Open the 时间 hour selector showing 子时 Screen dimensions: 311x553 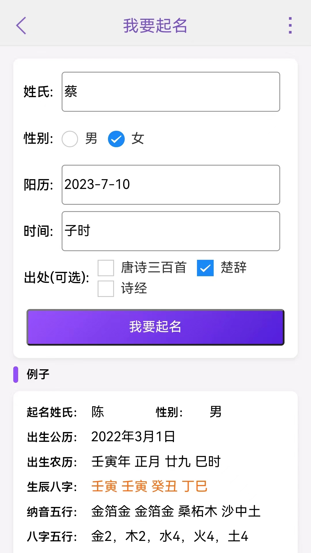(x=171, y=231)
